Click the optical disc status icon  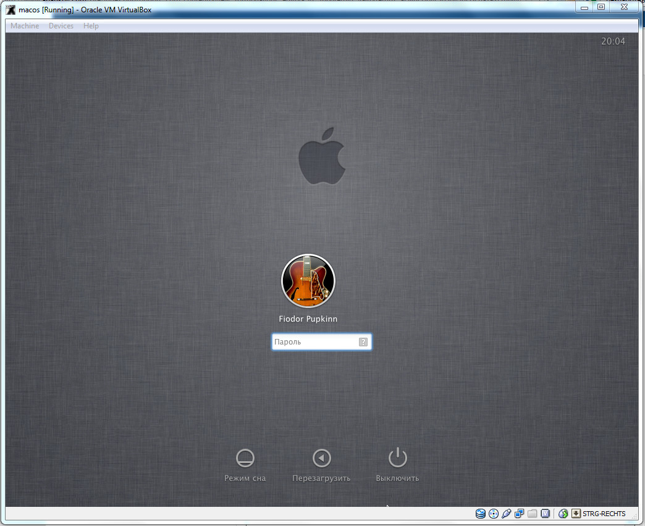[x=493, y=514]
